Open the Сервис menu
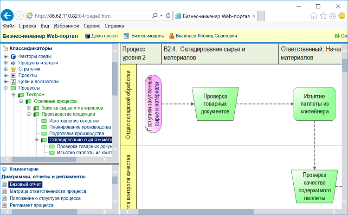 (91, 26)
